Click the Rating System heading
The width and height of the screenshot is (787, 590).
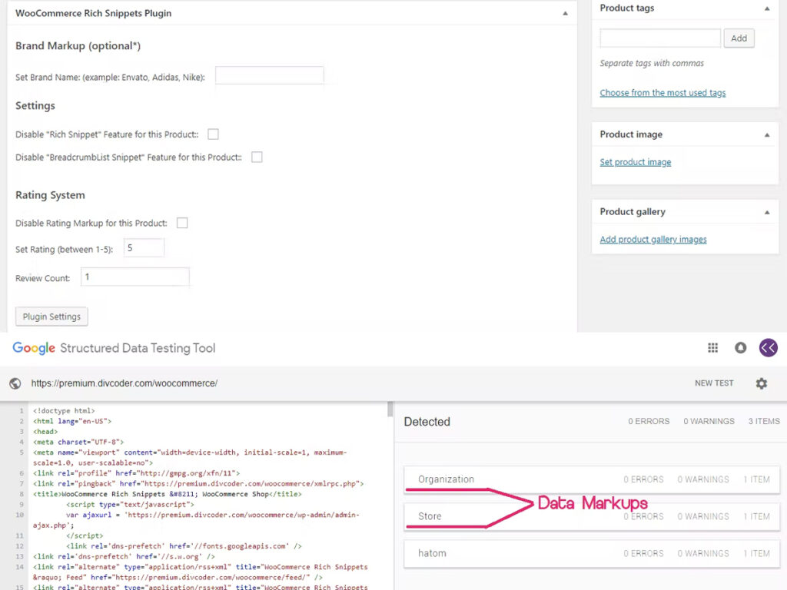pos(50,195)
